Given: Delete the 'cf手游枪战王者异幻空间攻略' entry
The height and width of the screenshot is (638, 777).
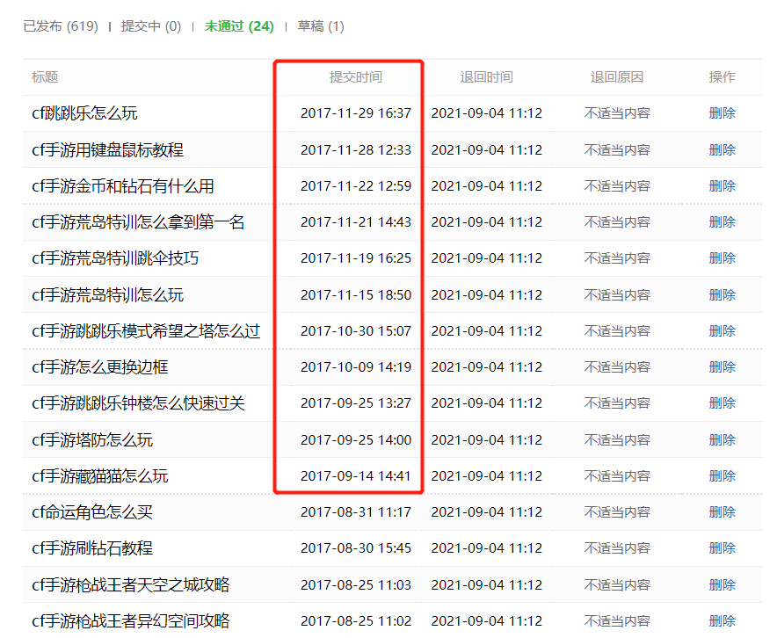Looking at the screenshot, I should (722, 621).
